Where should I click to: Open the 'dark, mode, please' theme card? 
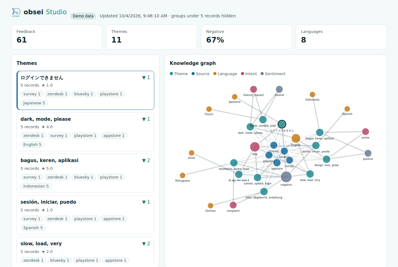tap(85, 132)
